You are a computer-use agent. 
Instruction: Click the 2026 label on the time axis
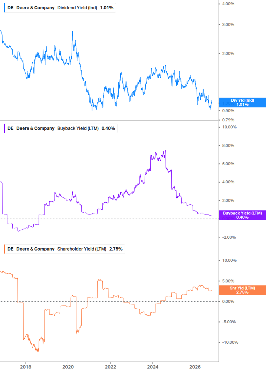coord(195,367)
